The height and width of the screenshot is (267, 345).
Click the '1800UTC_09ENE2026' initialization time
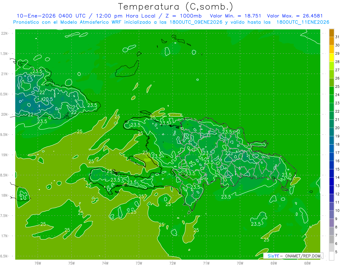(195, 22)
